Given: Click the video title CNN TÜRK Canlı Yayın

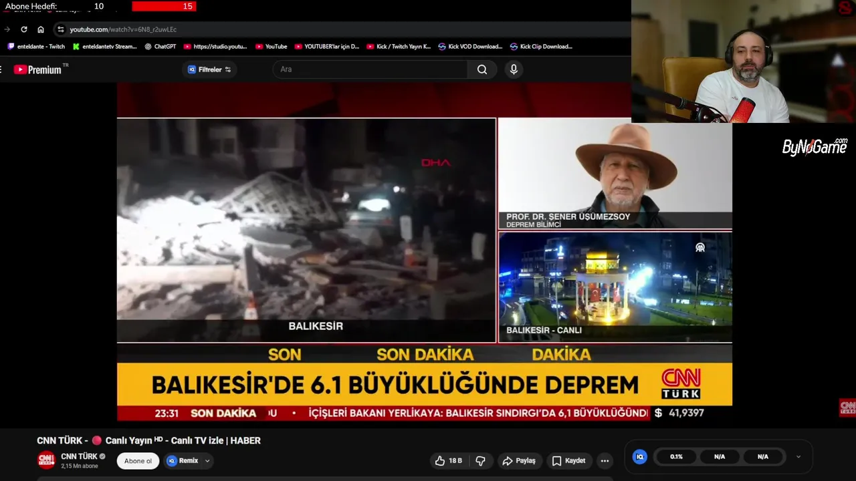Looking at the screenshot, I should pyautogui.click(x=148, y=441).
